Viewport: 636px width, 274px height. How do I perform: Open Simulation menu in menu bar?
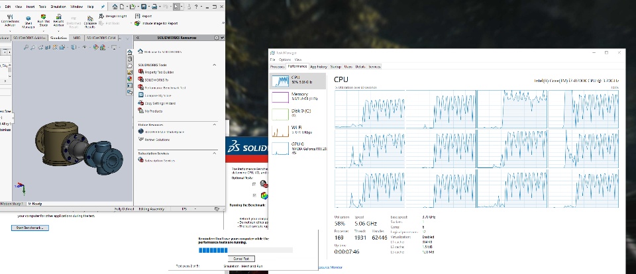coord(58,7)
